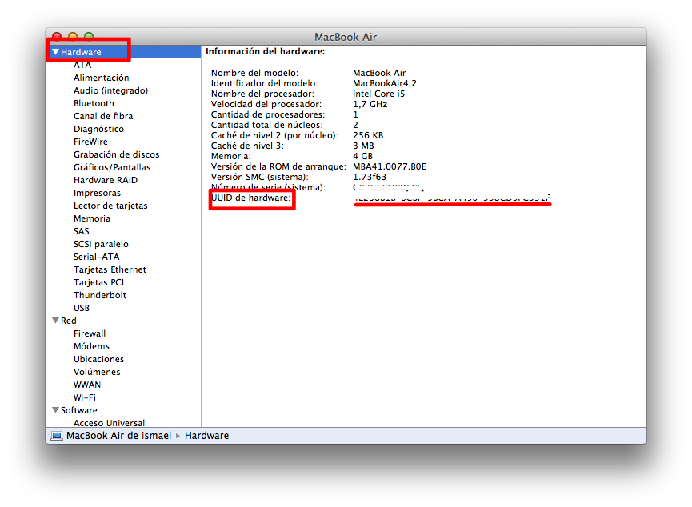Select SAS in the sidebar
The width and height of the screenshot is (692, 507).
(82, 231)
